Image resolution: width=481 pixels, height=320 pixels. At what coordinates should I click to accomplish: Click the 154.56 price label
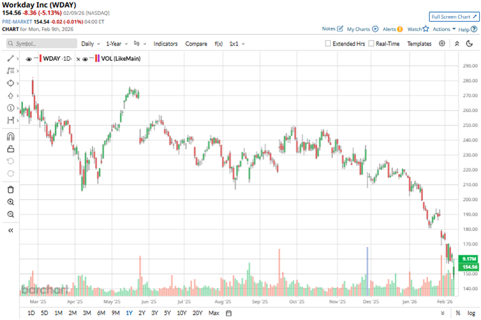(468, 267)
